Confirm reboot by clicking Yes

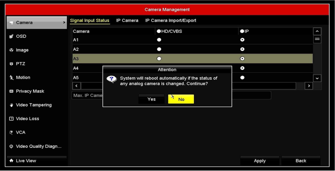(x=151, y=99)
